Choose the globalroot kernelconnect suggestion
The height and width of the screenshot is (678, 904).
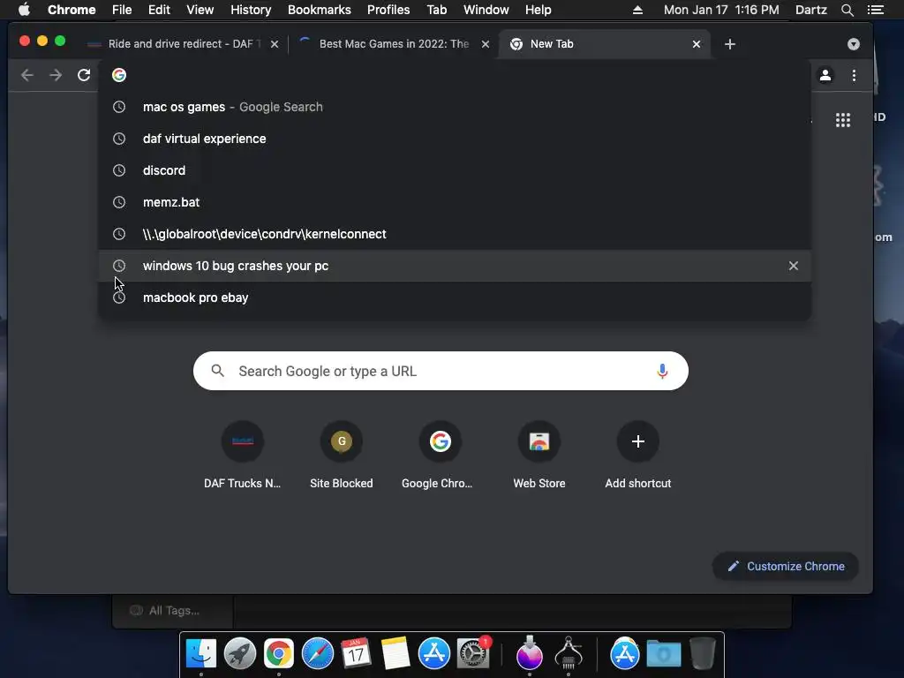click(455, 234)
